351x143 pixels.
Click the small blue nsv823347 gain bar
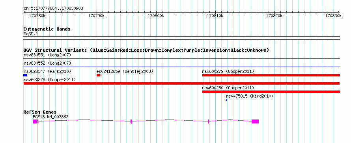click(x=25, y=75)
